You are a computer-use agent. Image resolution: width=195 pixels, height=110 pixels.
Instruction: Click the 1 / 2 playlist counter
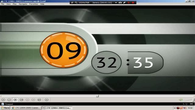(185, 104)
